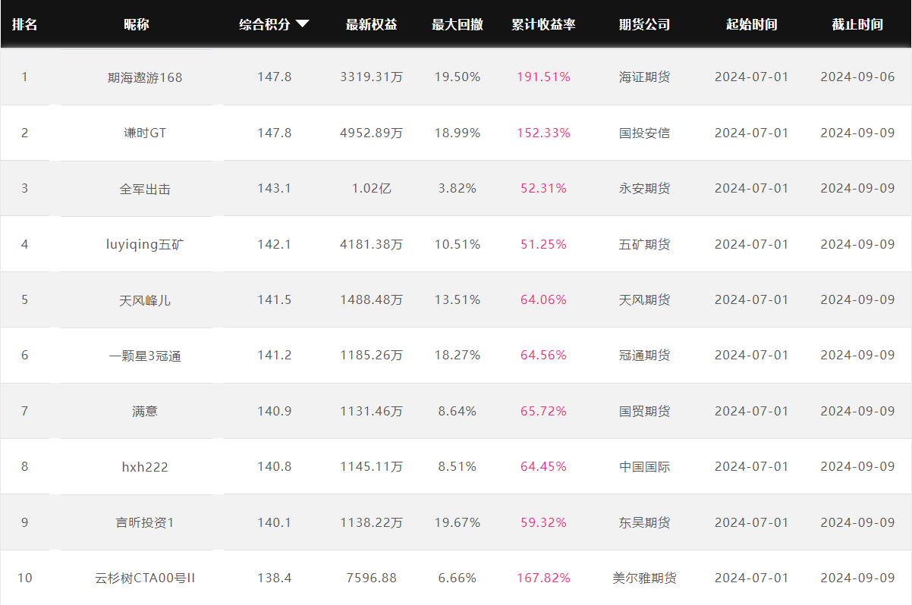Click end date 2024-09-06
The height and width of the screenshot is (605, 912).
(857, 77)
